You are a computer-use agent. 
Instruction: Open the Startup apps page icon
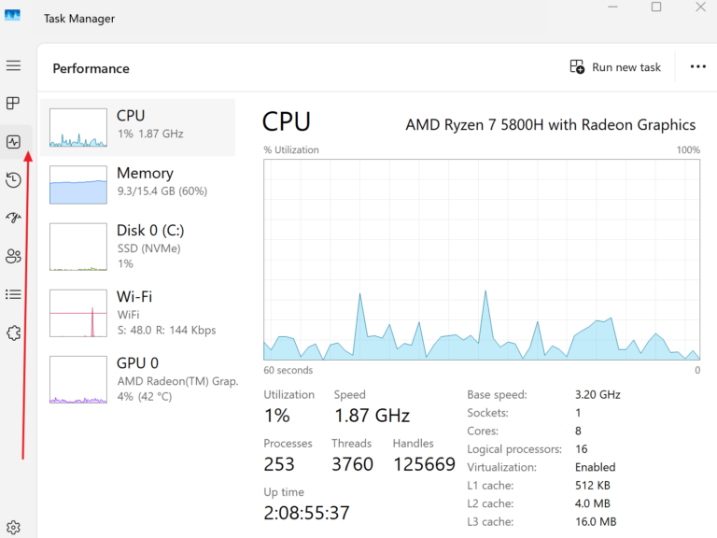coord(13,219)
